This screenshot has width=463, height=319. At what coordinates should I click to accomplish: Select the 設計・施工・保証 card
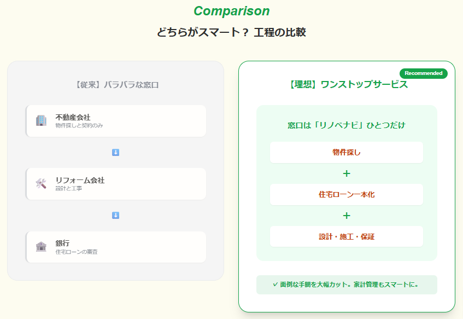[347, 236]
